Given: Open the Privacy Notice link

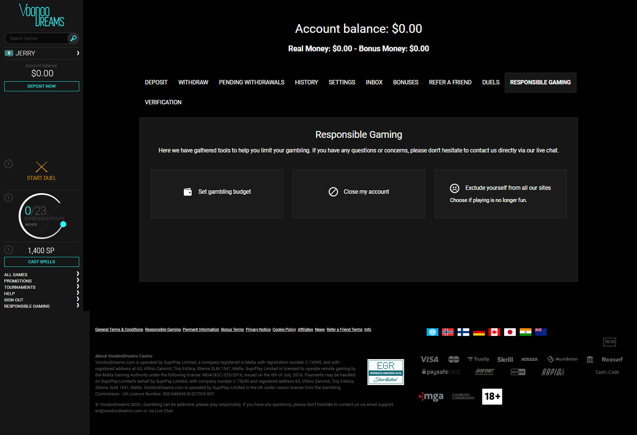Looking at the screenshot, I should (258, 330).
